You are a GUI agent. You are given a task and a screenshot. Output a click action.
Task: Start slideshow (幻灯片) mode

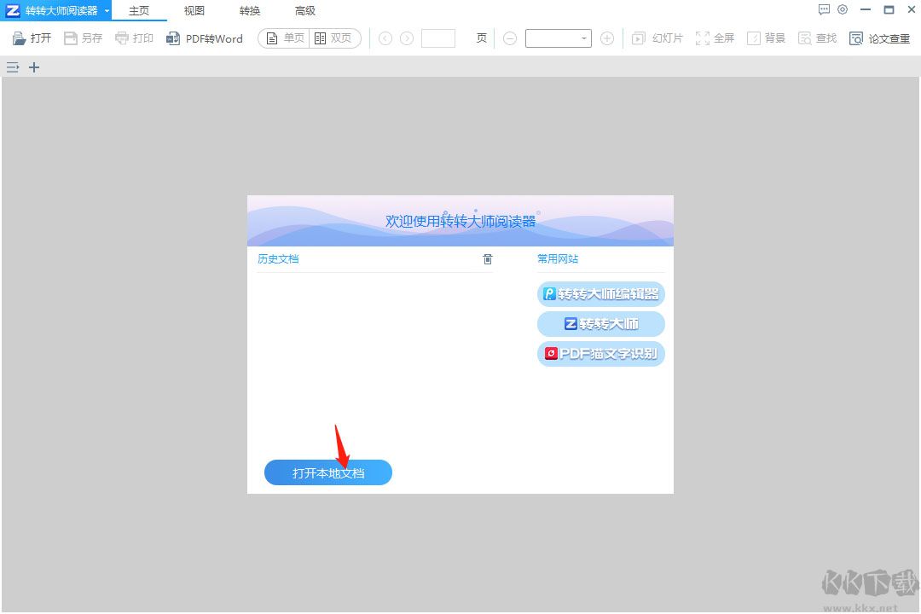[657, 38]
